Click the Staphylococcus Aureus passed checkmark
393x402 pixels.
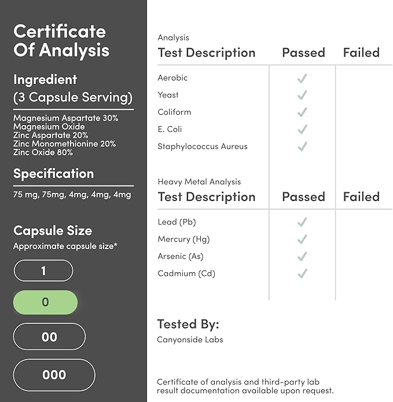pyautogui.click(x=302, y=147)
